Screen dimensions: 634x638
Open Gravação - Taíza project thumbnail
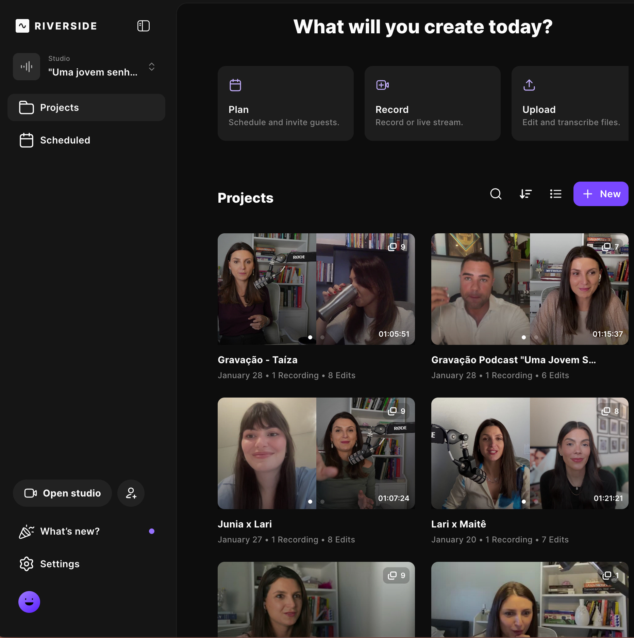[316, 289]
